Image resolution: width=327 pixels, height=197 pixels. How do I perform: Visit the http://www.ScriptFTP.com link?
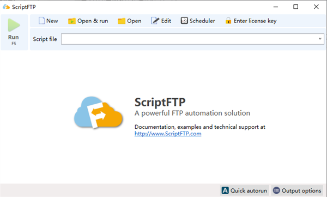[x=168, y=134]
